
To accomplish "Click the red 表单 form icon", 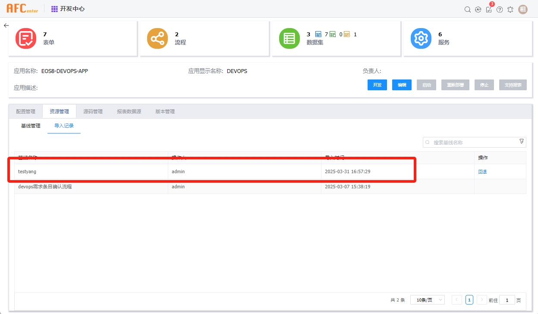I will coord(26,38).
